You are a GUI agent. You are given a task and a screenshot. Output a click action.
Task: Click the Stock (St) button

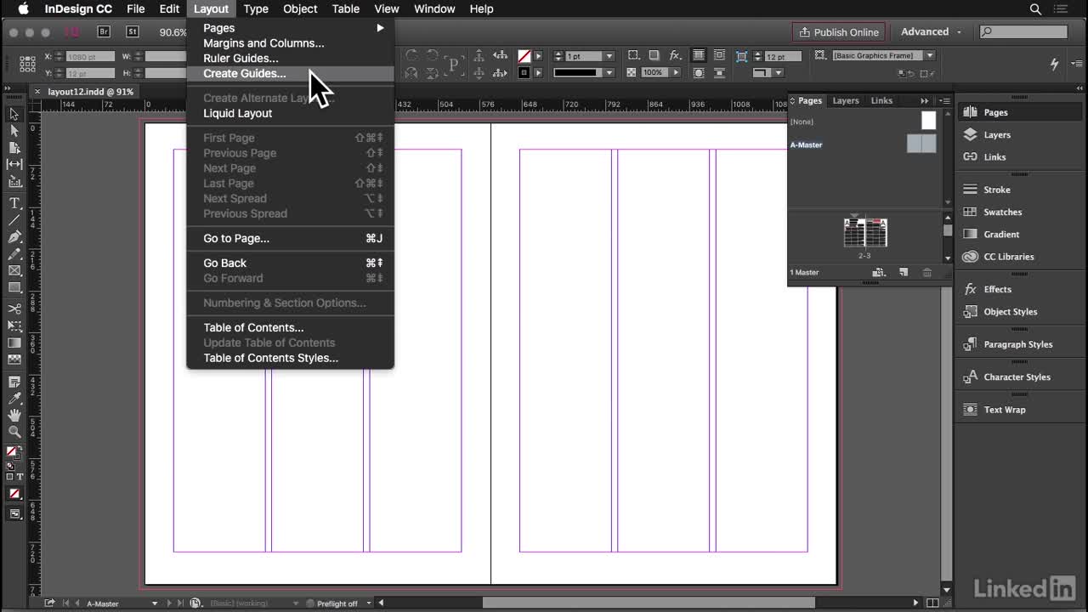[133, 31]
